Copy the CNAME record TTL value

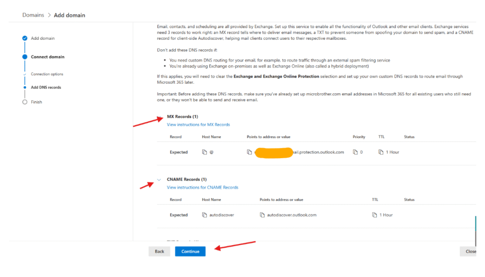pos(375,215)
